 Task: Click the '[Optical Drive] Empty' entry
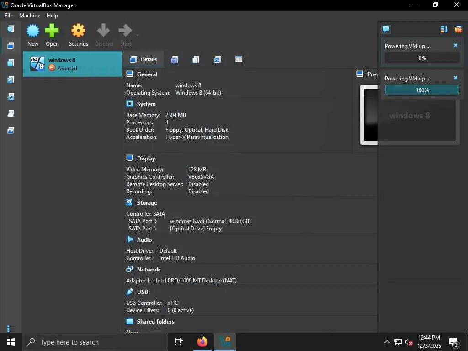pos(196,229)
